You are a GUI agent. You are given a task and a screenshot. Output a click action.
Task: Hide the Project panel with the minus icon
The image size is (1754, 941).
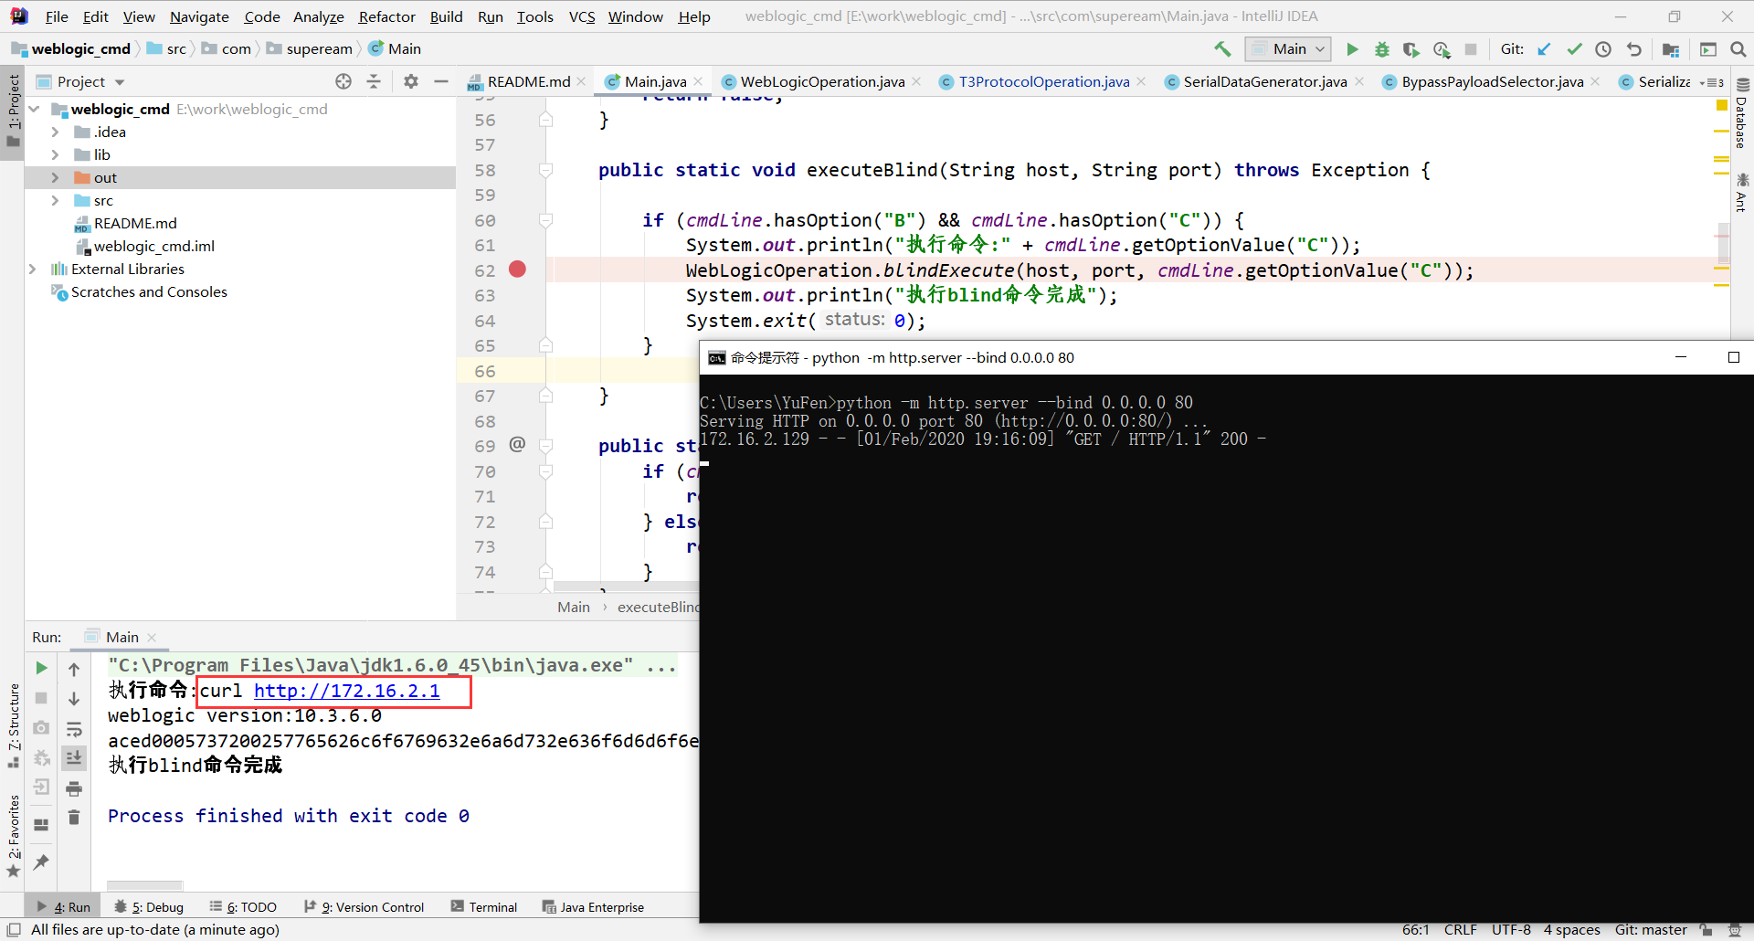click(441, 81)
